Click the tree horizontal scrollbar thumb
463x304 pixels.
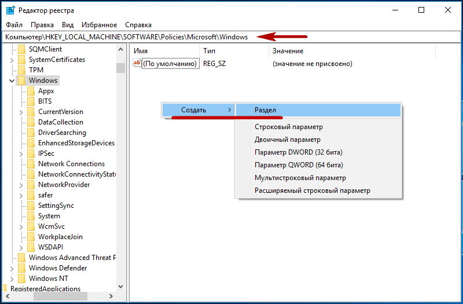(x=61, y=296)
